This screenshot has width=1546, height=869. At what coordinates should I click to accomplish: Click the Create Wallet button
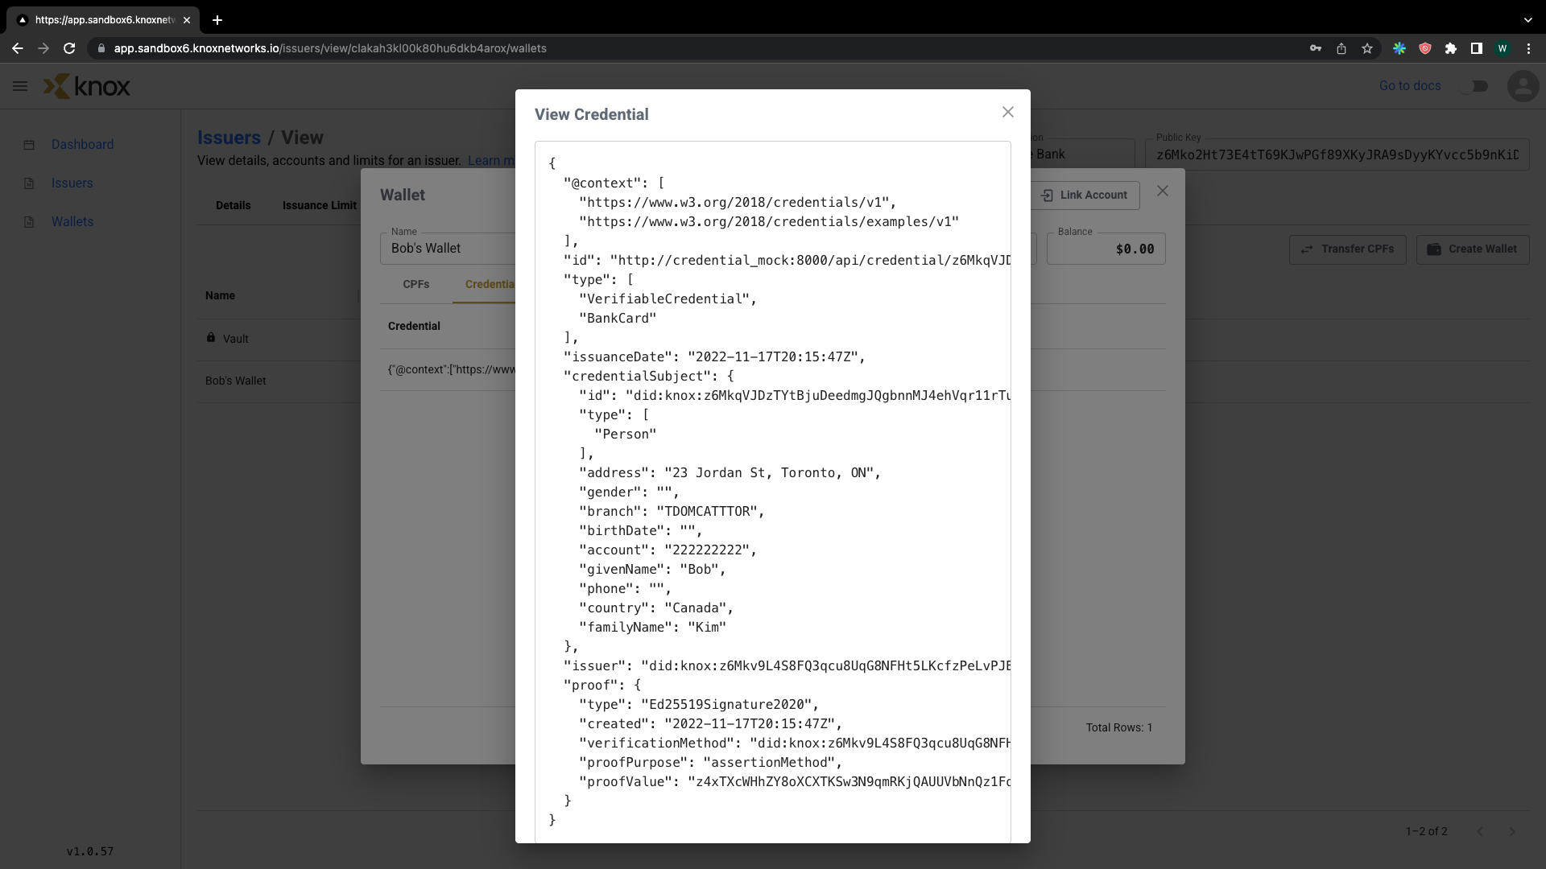tap(1473, 249)
